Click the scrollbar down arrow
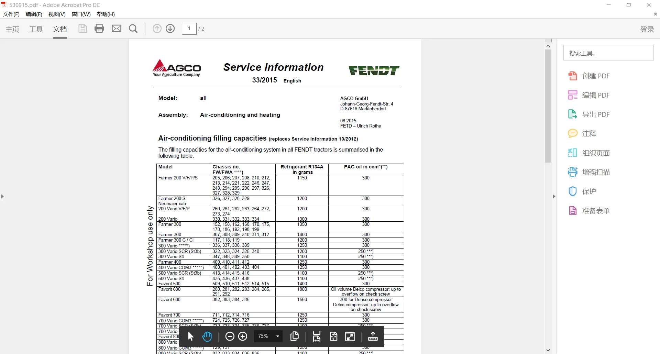The height and width of the screenshot is (354, 660). point(548,350)
